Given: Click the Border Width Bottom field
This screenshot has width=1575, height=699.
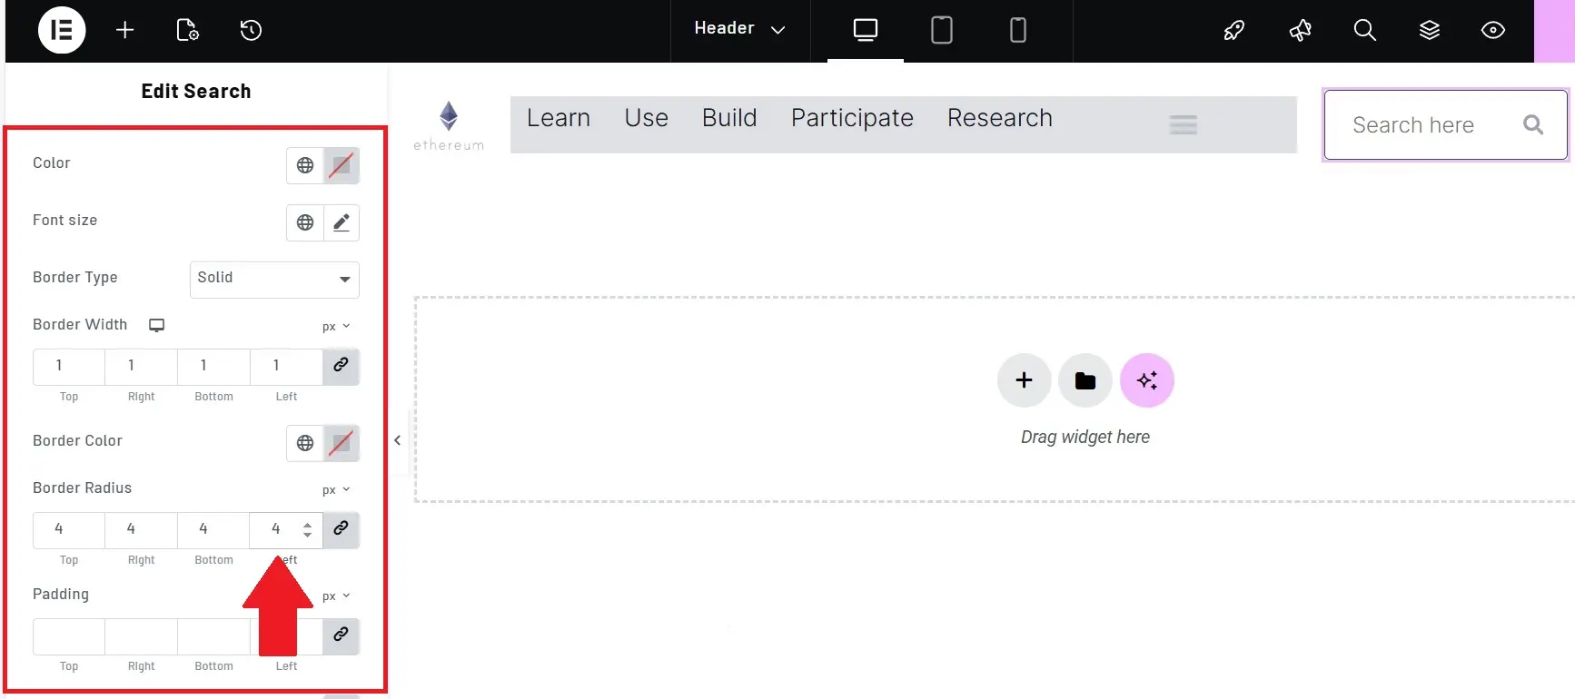Looking at the screenshot, I should (213, 366).
